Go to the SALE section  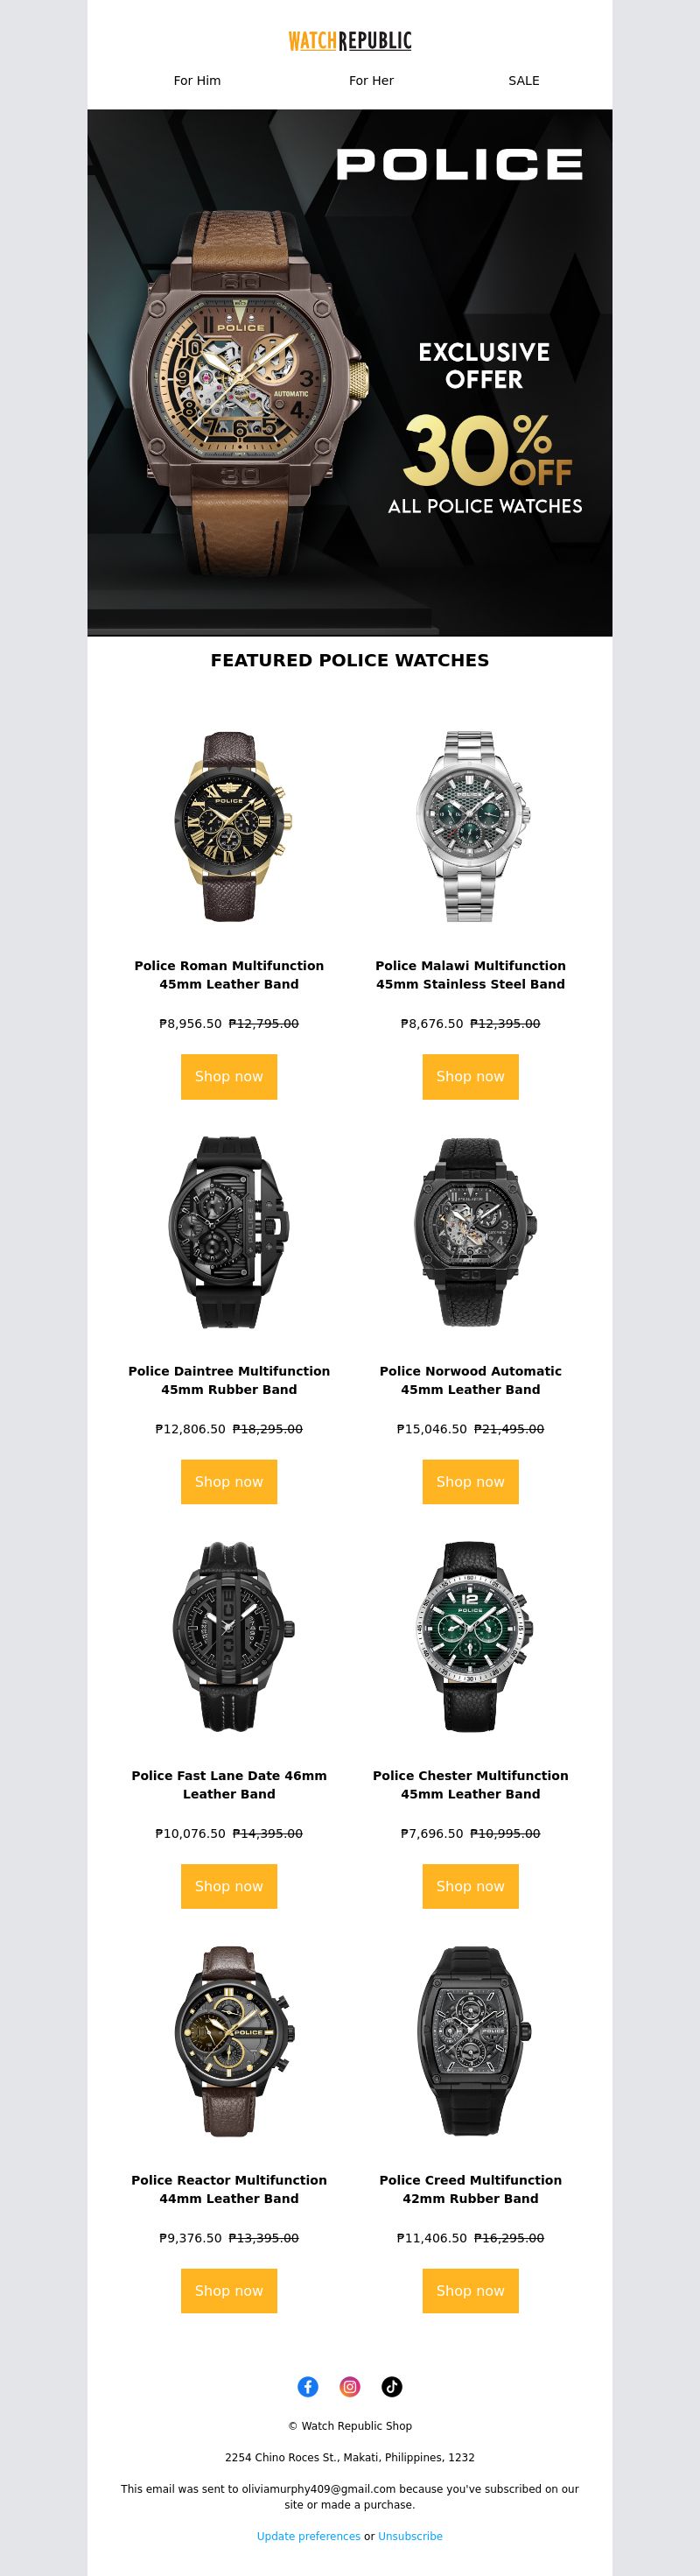coord(524,81)
